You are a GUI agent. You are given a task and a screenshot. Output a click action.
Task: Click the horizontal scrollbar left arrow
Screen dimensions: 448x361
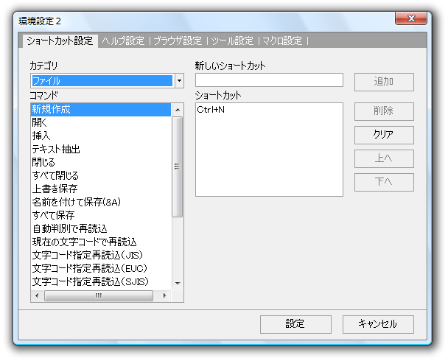(37, 296)
